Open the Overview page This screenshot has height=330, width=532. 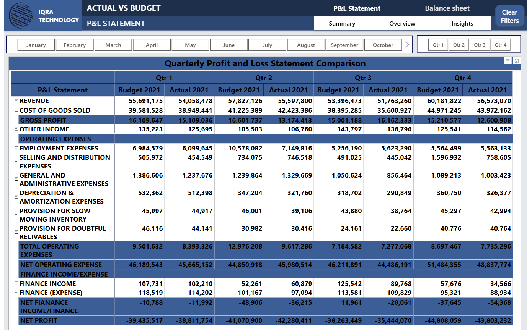[402, 23]
